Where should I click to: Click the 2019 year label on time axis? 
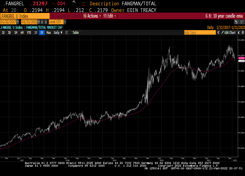[115, 160]
